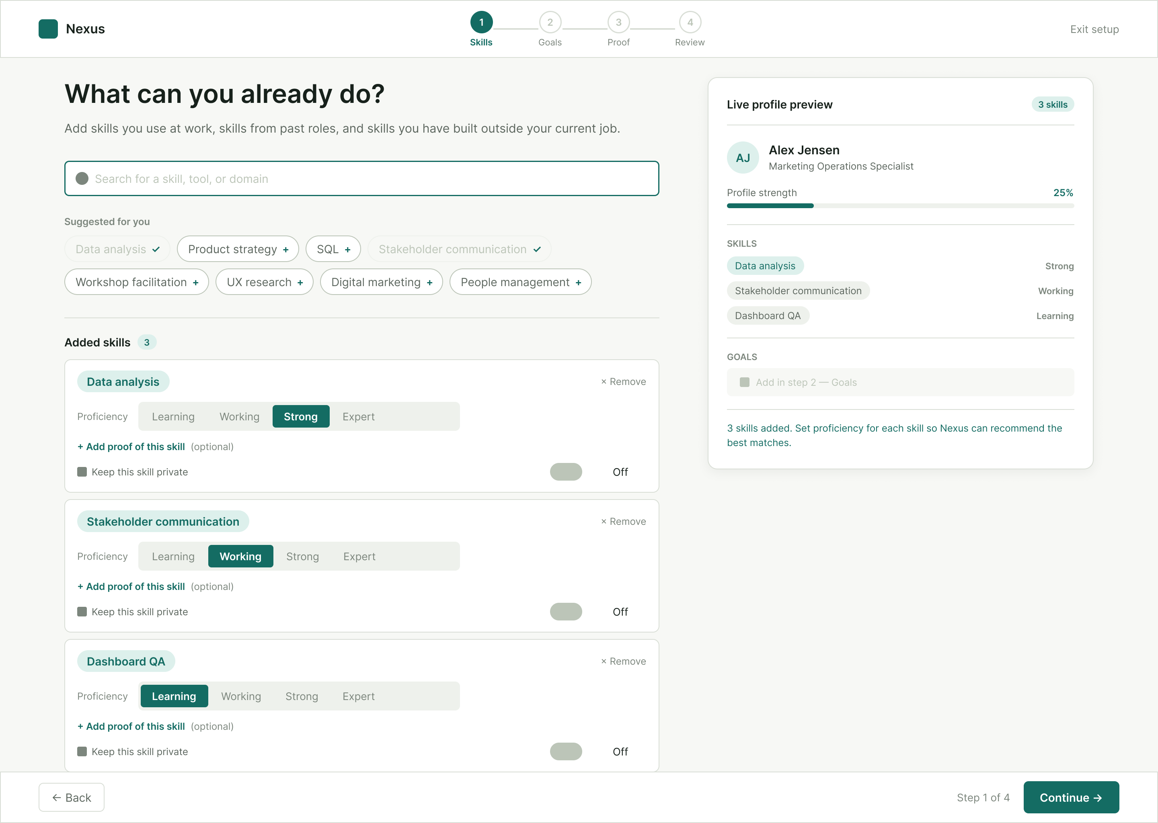Go to step 2 Goals
1158x823 pixels.
550,29
